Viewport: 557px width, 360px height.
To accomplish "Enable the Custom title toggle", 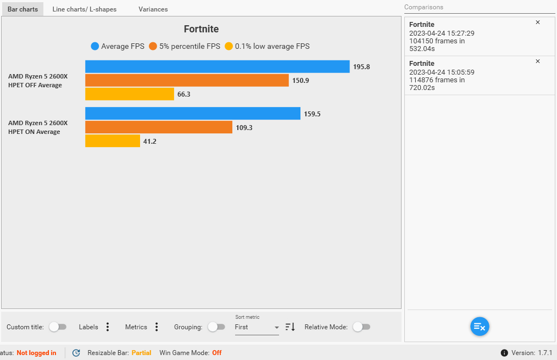I will click(58, 327).
